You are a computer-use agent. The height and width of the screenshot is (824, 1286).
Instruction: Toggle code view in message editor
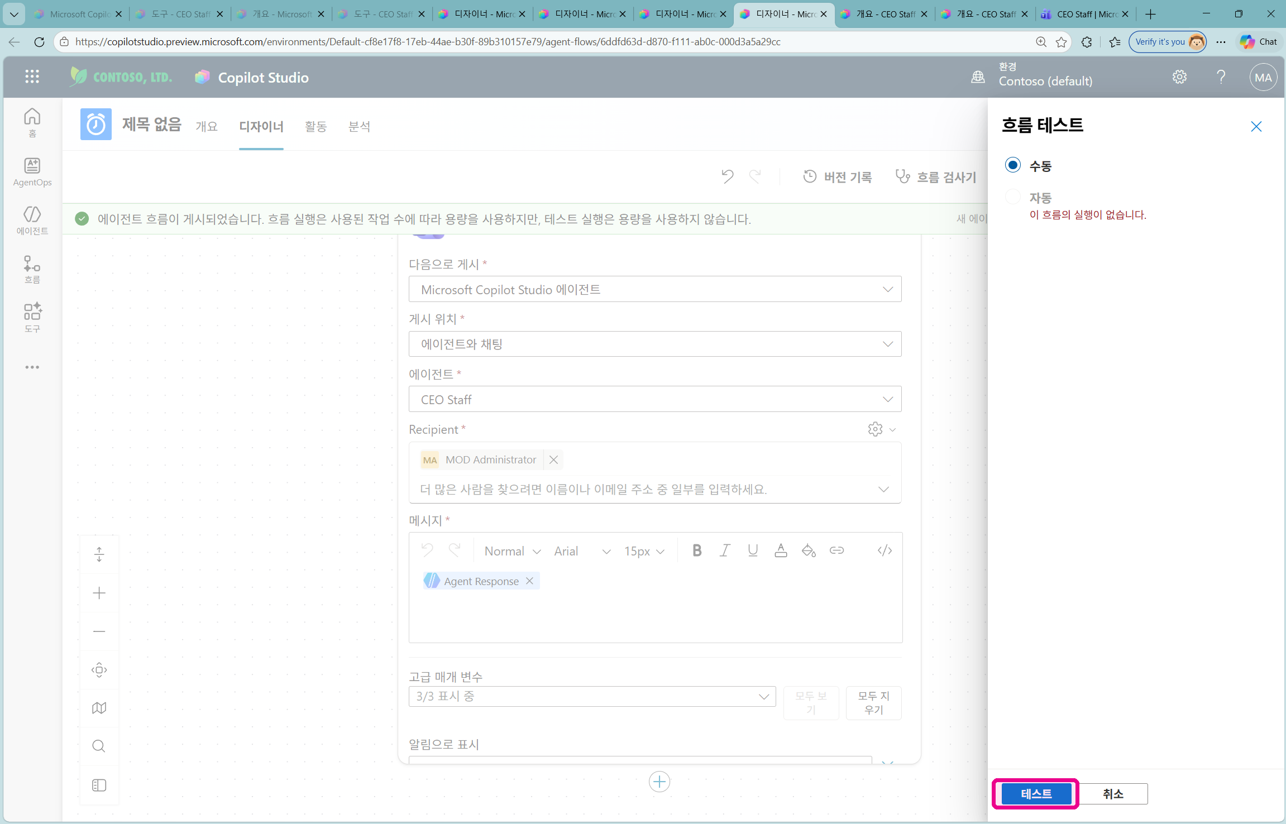point(885,550)
